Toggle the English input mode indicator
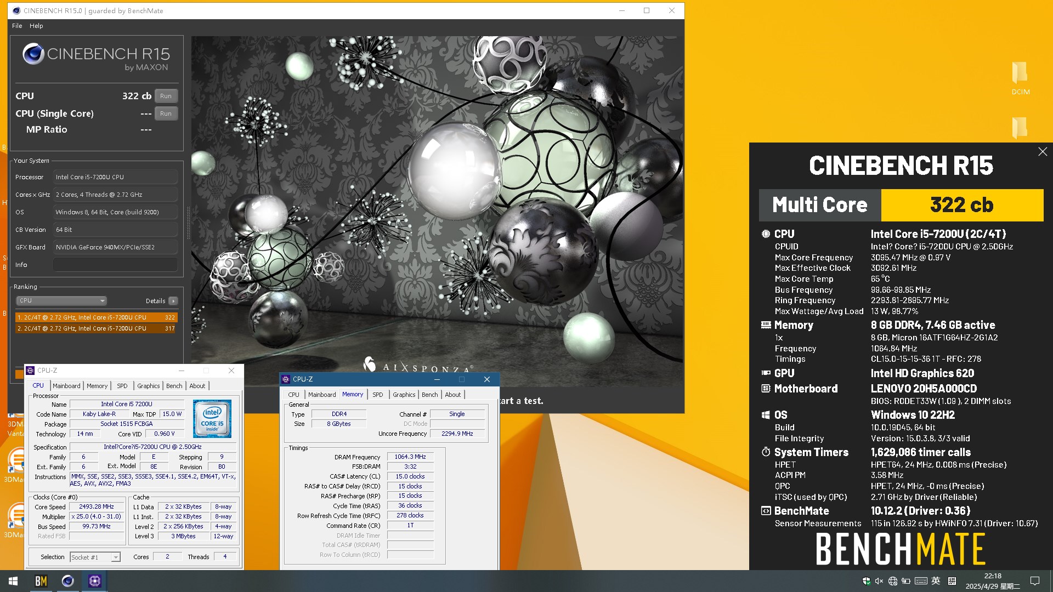 coord(936,581)
